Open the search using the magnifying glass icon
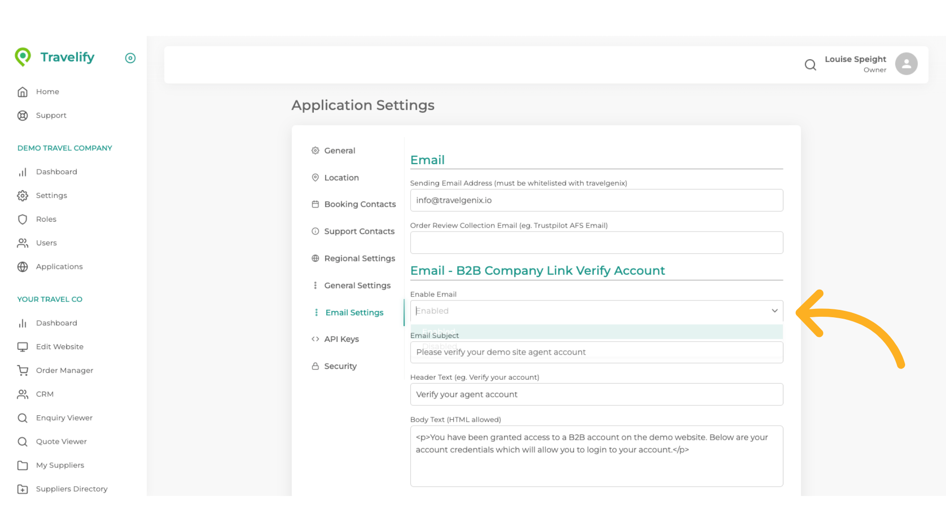Viewport: 946px width, 532px height. (x=811, y=65)
